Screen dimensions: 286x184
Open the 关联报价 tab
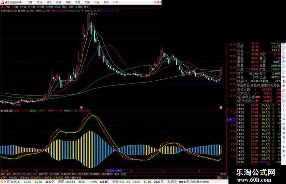pos(14,178)
